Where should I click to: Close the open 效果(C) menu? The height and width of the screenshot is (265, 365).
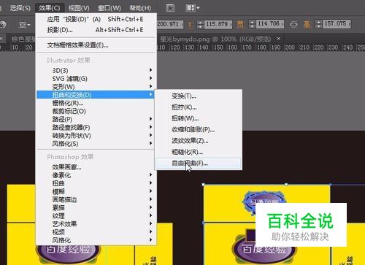tap(50, 8)
